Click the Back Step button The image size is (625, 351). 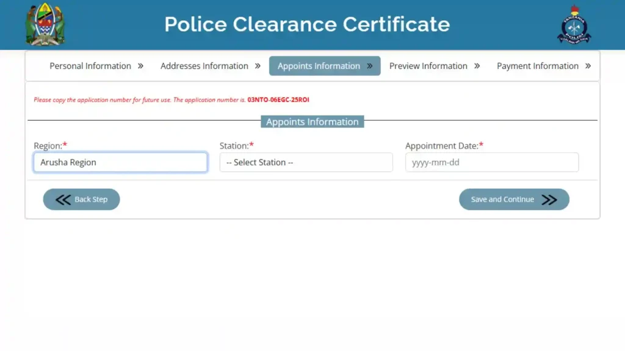(81, 199)
